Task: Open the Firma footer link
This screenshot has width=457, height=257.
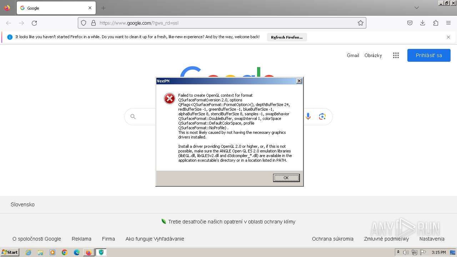Action: pyautogui.click(x=109, y=239)
